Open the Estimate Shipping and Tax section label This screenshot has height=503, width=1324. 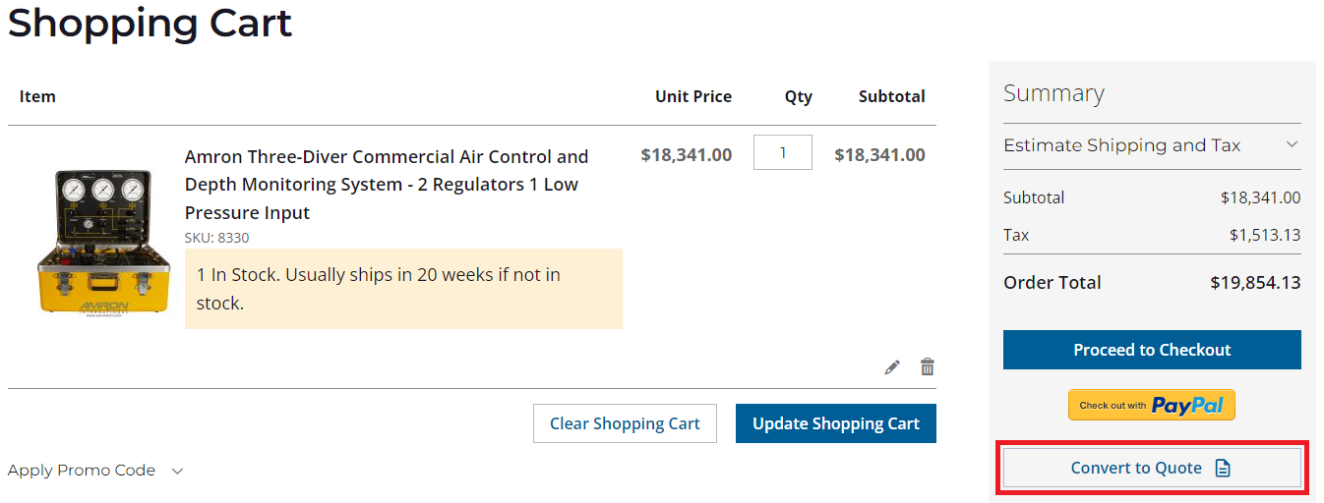1121,145
